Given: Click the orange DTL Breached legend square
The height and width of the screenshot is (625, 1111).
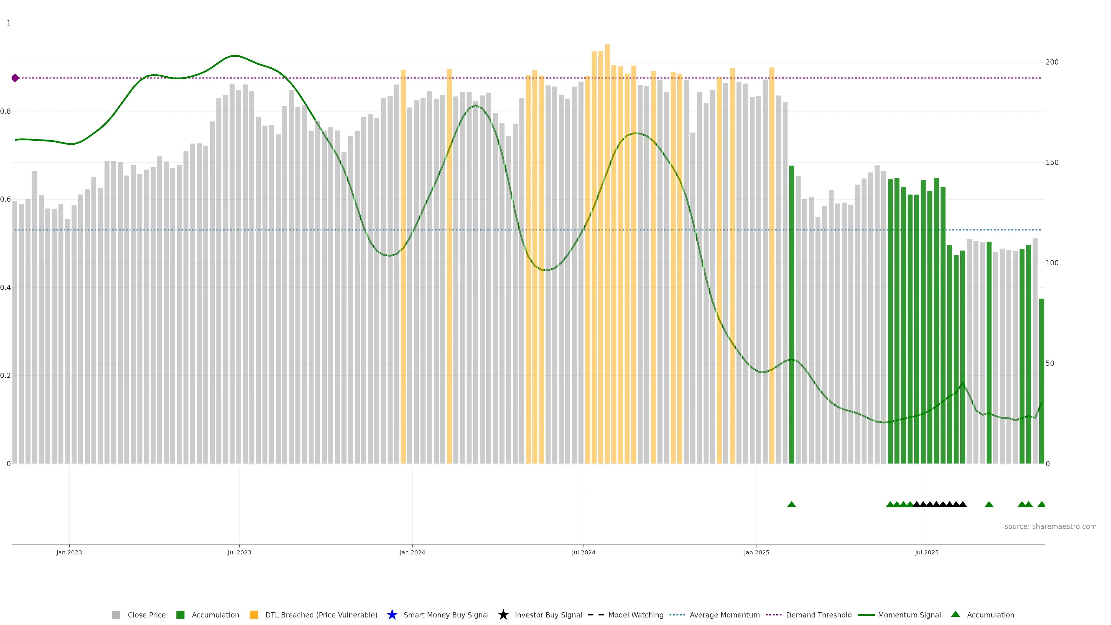Looking at the screenshot, I should pos(254,615).
